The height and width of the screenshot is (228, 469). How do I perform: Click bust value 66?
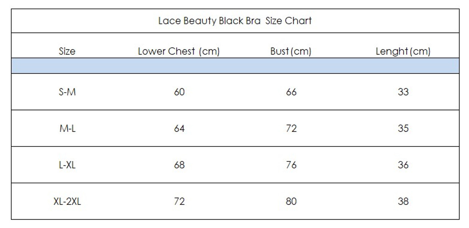tap(291, 92)
